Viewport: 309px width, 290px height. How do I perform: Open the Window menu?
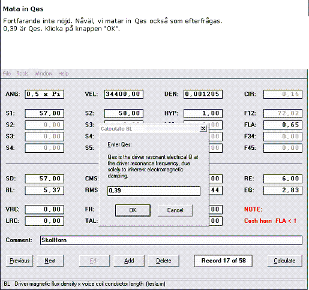click(43, 74)
